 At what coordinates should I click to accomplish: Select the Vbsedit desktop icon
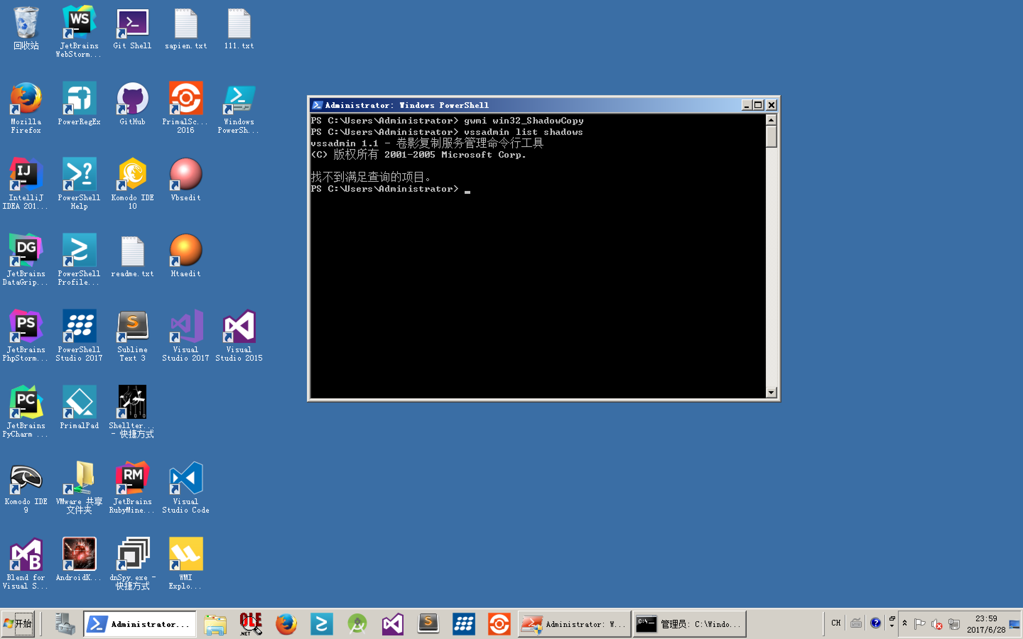click(x=185, y=180)
